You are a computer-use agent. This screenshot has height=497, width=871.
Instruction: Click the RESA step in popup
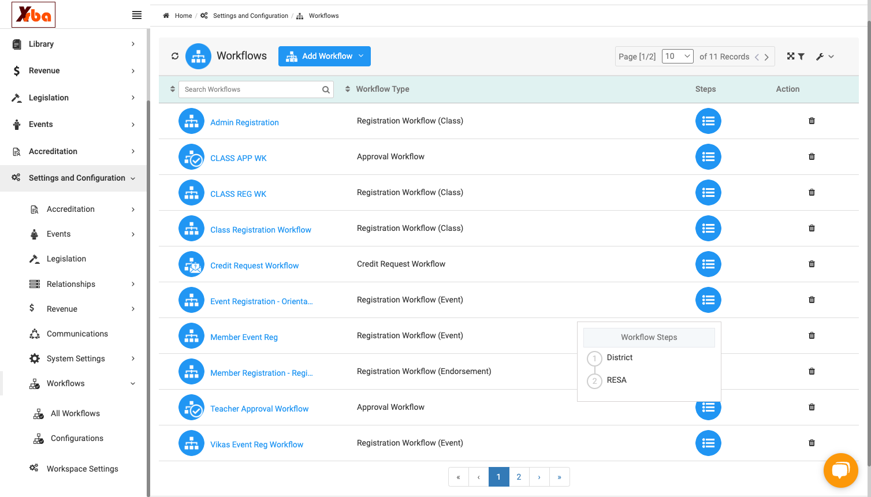(x=617, y=380)
